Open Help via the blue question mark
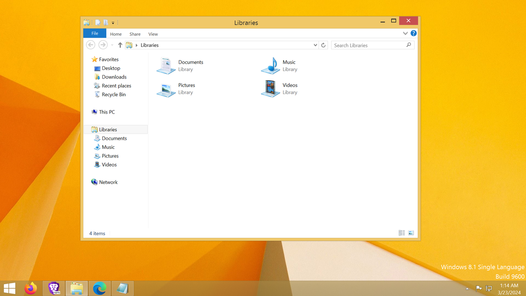Image resolution: width=526 pixels, height=296 pixels. tap(413, 33)
